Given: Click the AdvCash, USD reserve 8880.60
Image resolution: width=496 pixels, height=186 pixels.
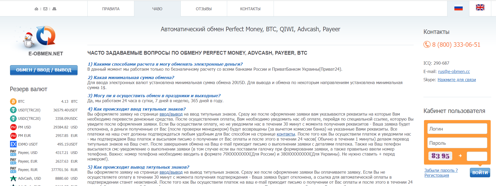Looking at the screenshot, I should point(62,178).
